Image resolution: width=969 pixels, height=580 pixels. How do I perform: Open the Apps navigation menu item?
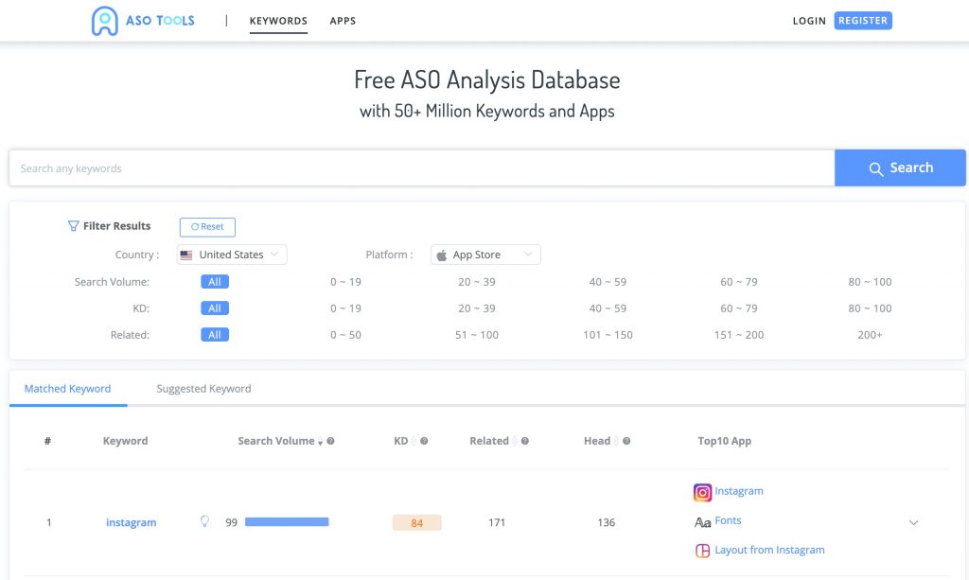(x=343, y=21)
